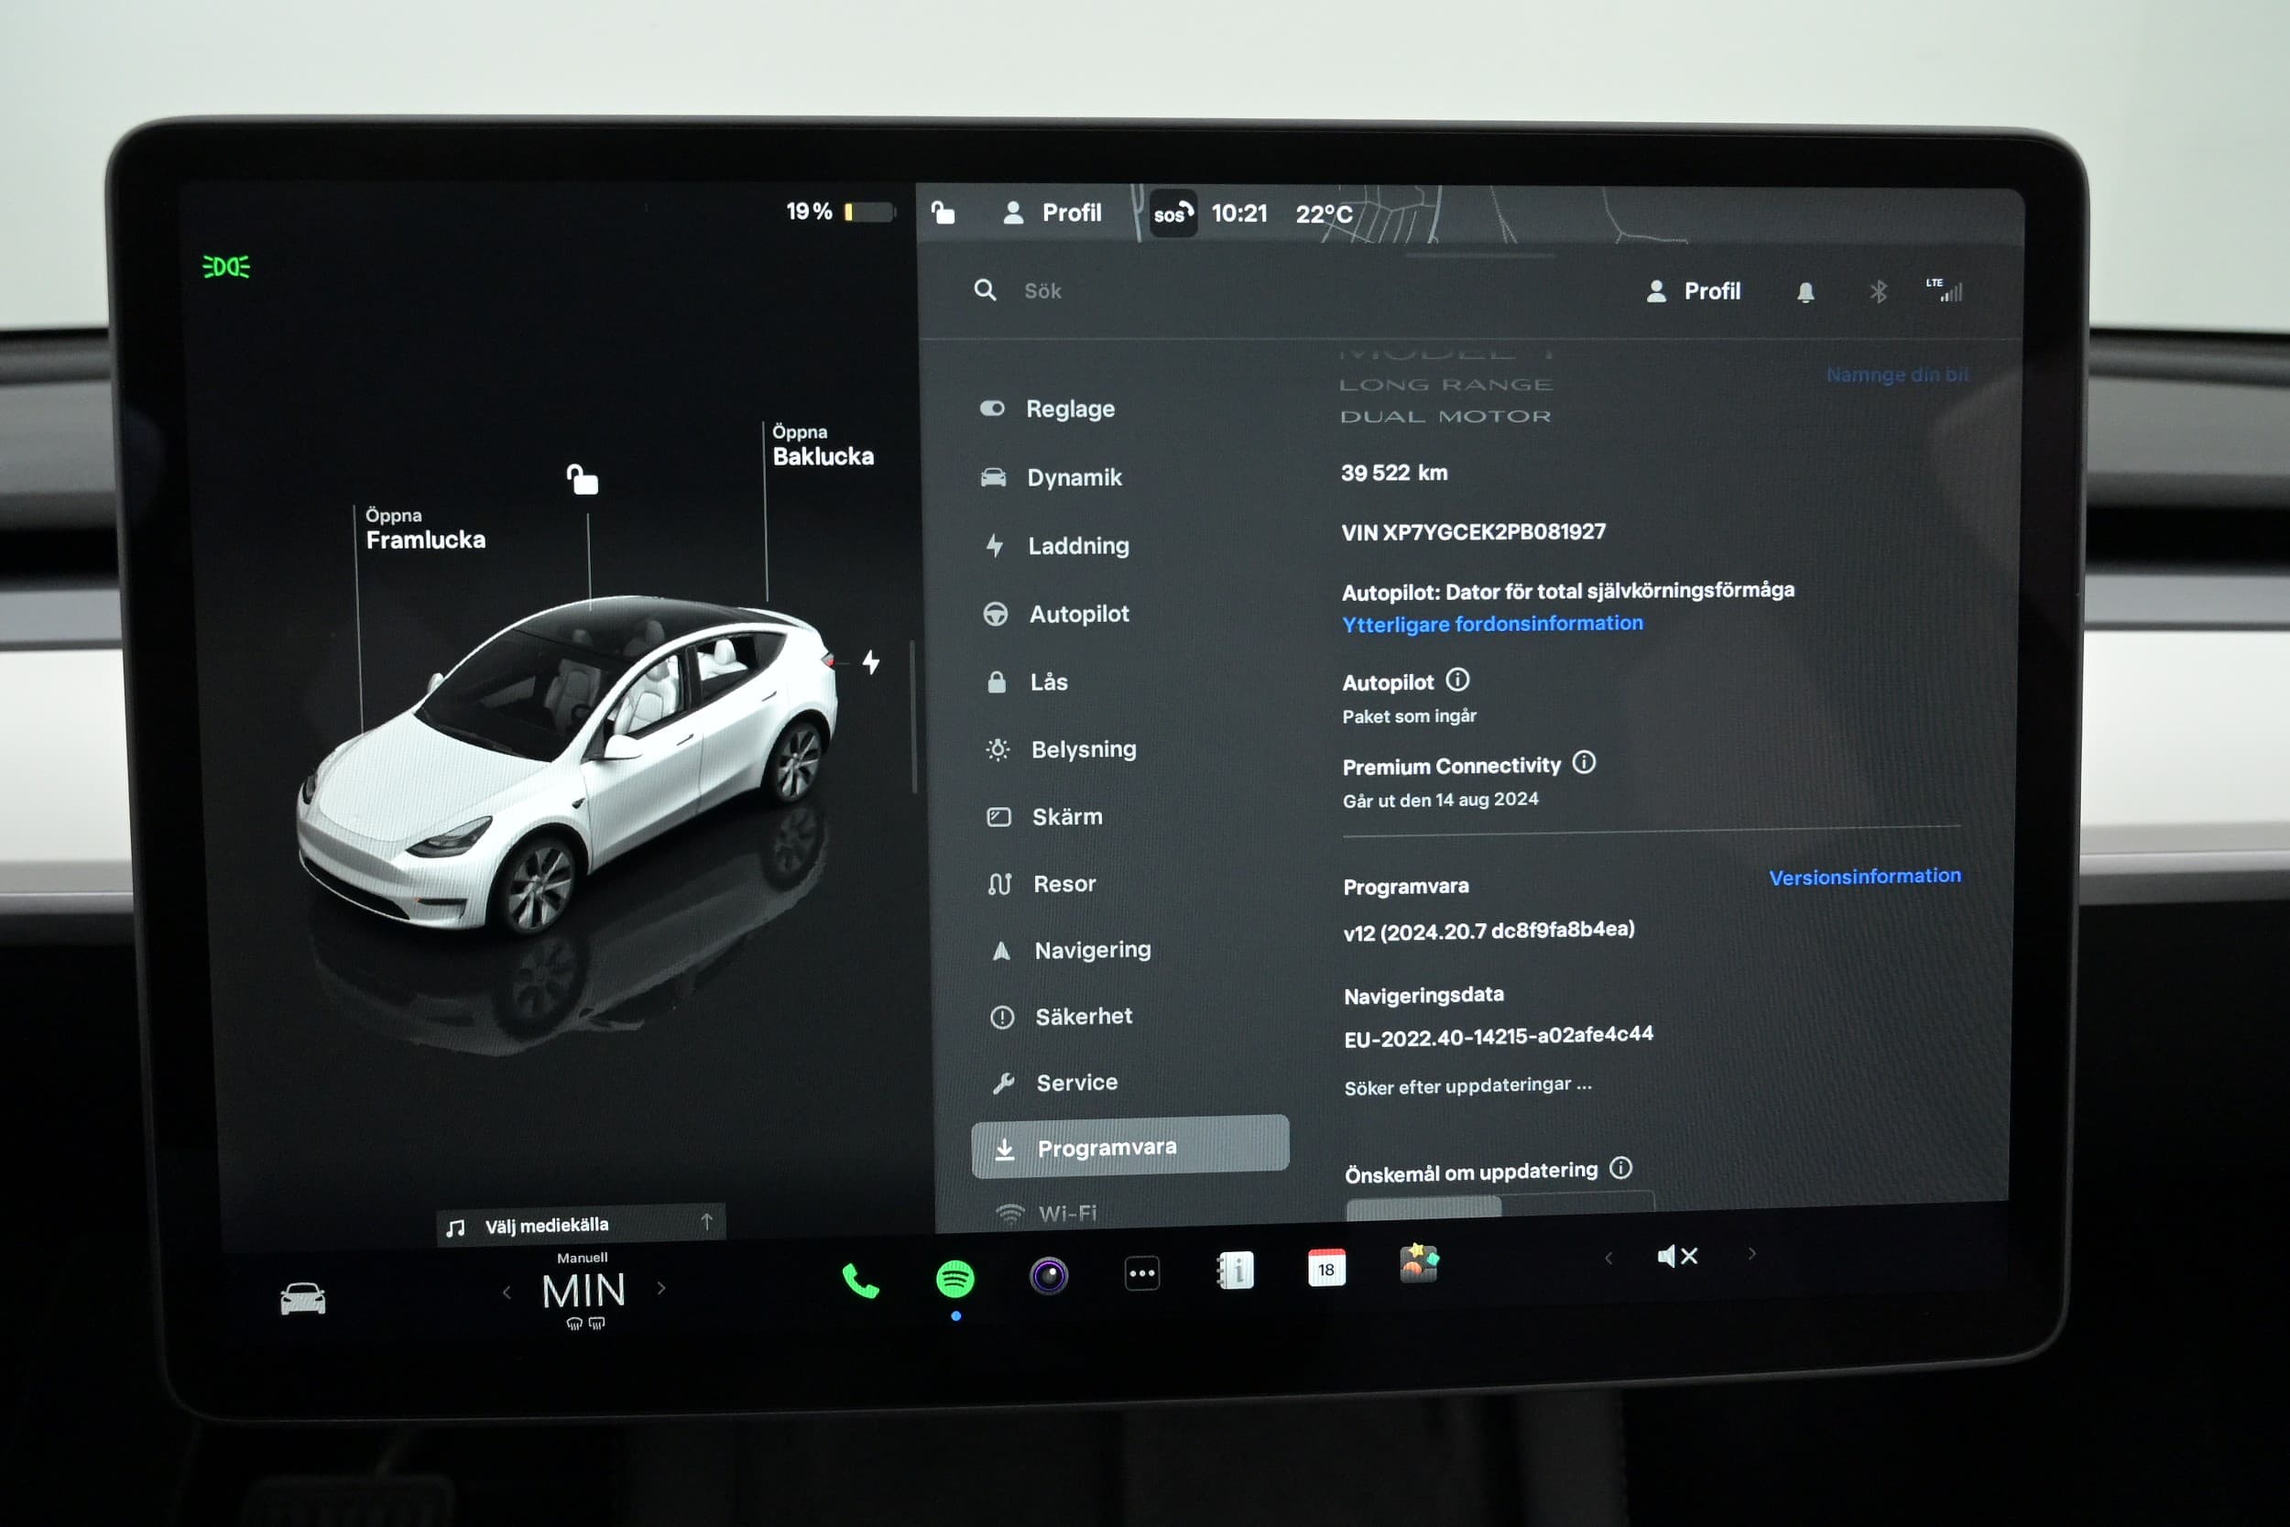Open the calendar app showing 18
Viewport: 2290px width, 1527px height.
pyautogui.click(x=1326, y=1268)
